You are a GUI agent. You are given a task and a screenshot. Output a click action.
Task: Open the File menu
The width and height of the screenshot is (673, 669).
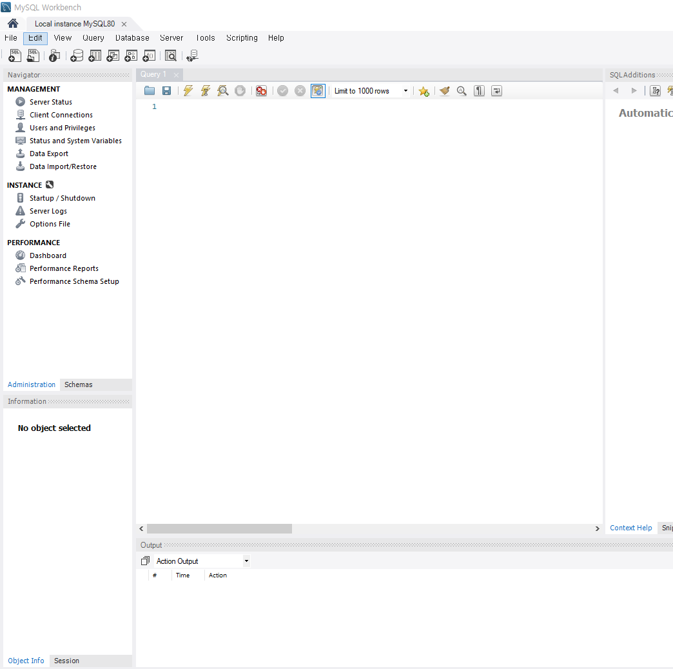[11, 38]
